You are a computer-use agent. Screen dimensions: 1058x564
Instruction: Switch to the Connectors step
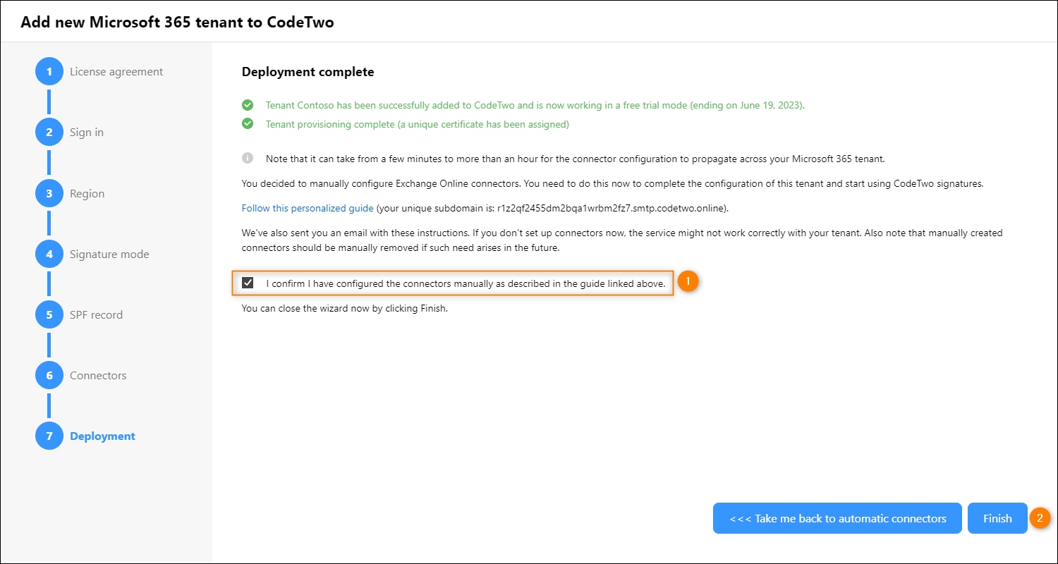[x=98, y=375]
